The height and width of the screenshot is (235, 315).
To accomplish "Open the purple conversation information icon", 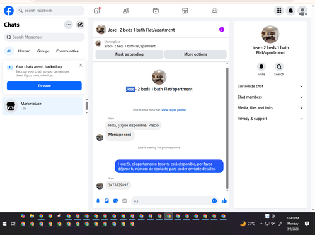I will tap(222, 30).
